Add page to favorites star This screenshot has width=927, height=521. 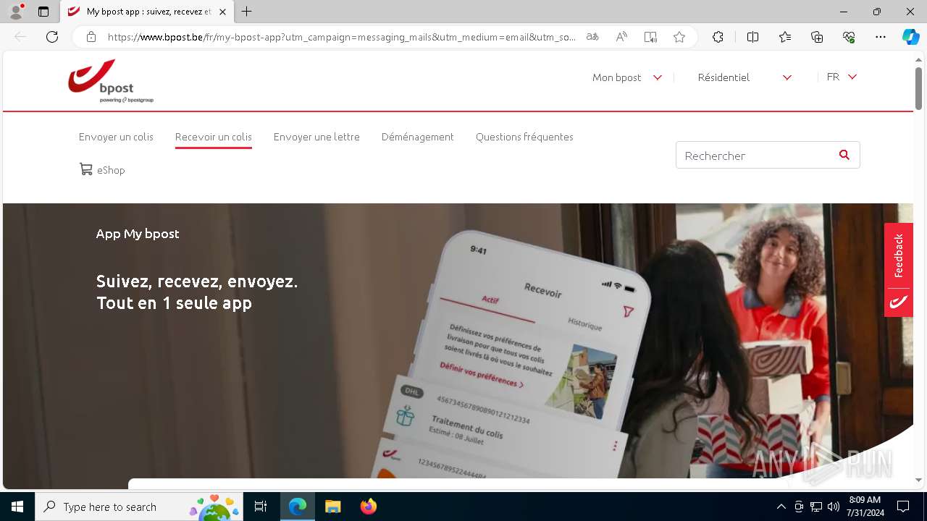pyautogui.click(x=679, y=37)
